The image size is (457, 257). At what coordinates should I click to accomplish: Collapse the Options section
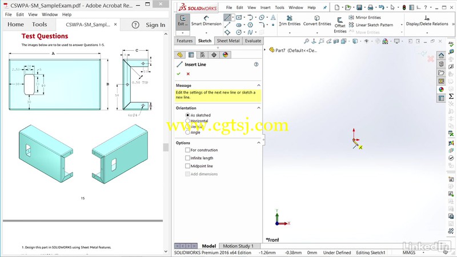point(259,143)
